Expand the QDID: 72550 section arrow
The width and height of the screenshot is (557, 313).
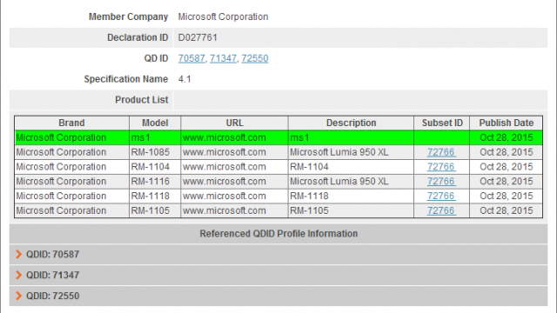(x=19, y=296)
